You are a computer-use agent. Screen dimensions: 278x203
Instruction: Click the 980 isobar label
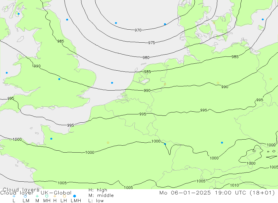(146, 58)
